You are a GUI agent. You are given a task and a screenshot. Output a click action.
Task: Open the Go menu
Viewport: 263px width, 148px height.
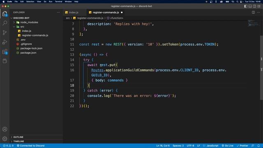pyautogui.click(x=45, y=2)
